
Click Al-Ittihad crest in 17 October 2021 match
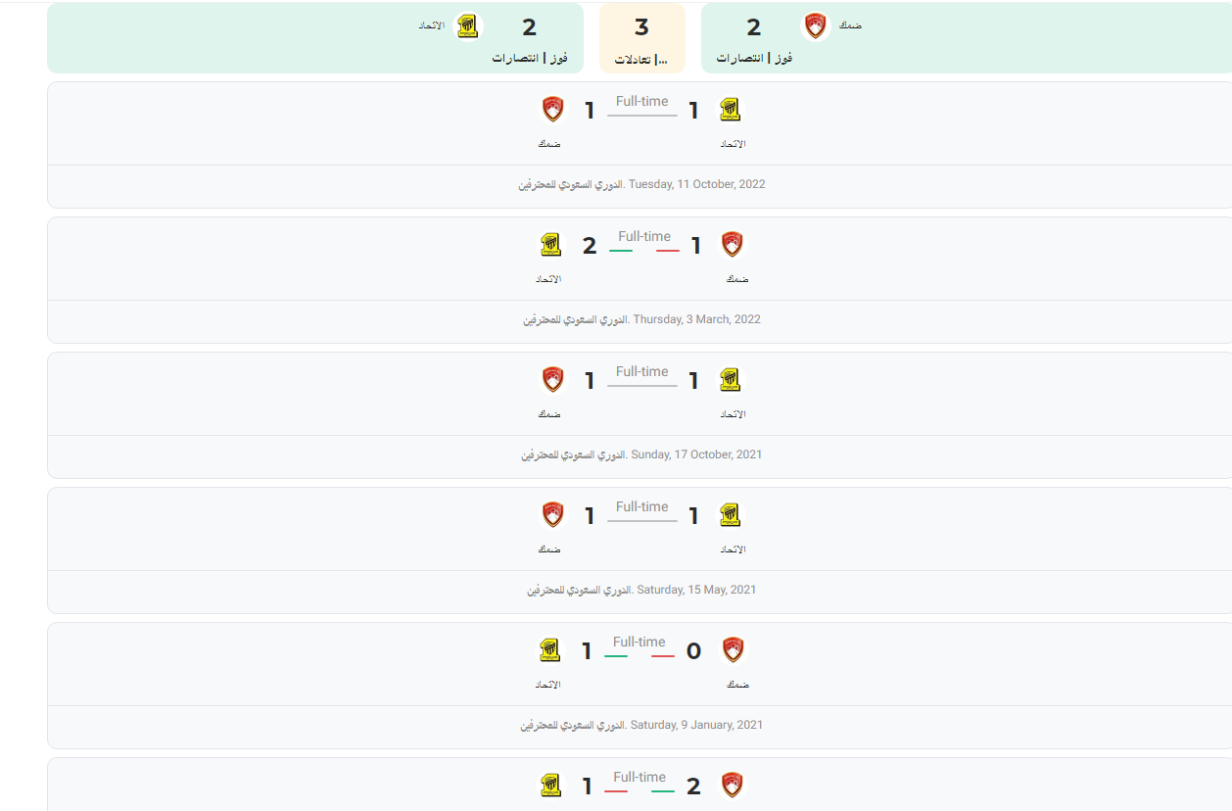coord(731,380)
